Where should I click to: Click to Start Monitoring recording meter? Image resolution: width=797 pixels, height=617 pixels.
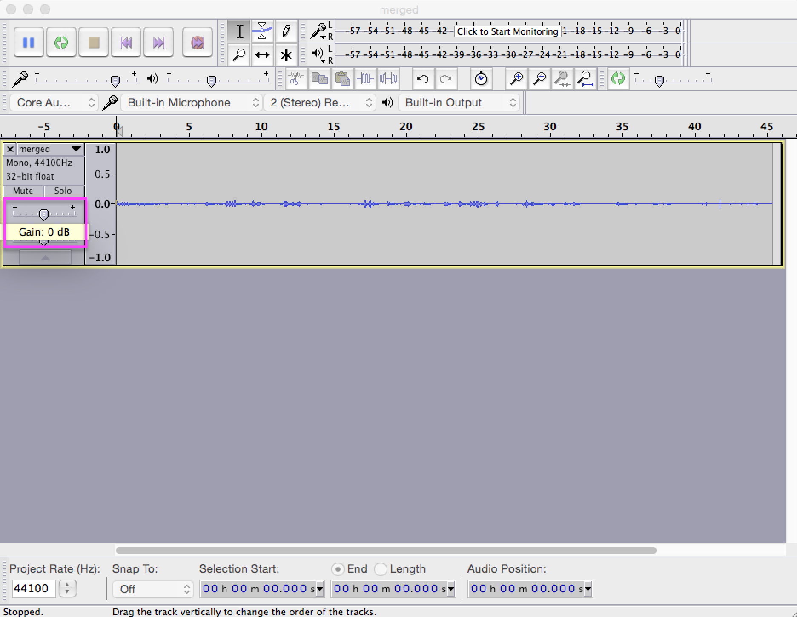point(507,31)
